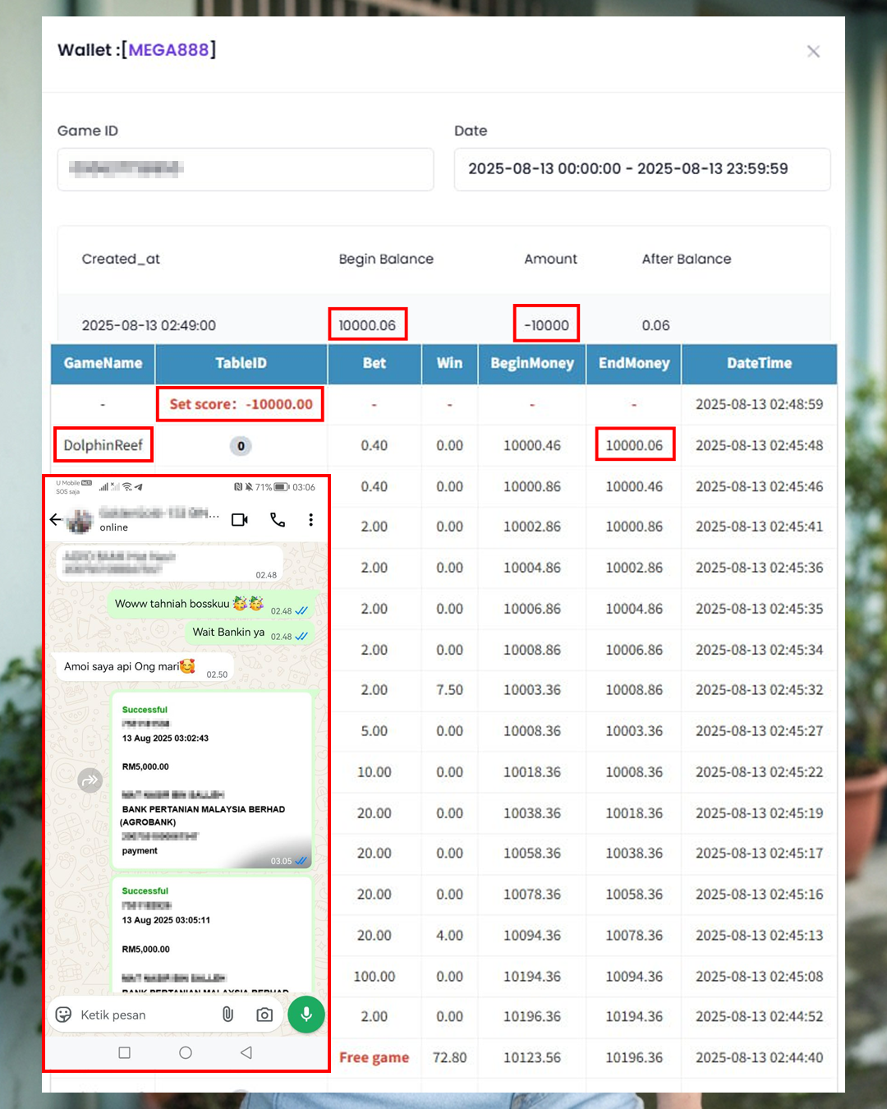This screenshot has height=1109, width=887.
Task: Tap the Android back triangle button
Action: coord(246,1052)
